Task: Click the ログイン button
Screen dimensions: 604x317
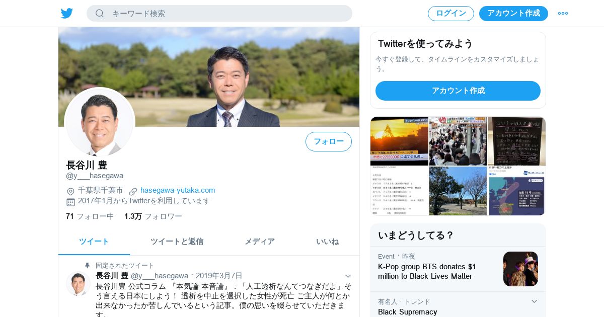Action: (451, 14)
